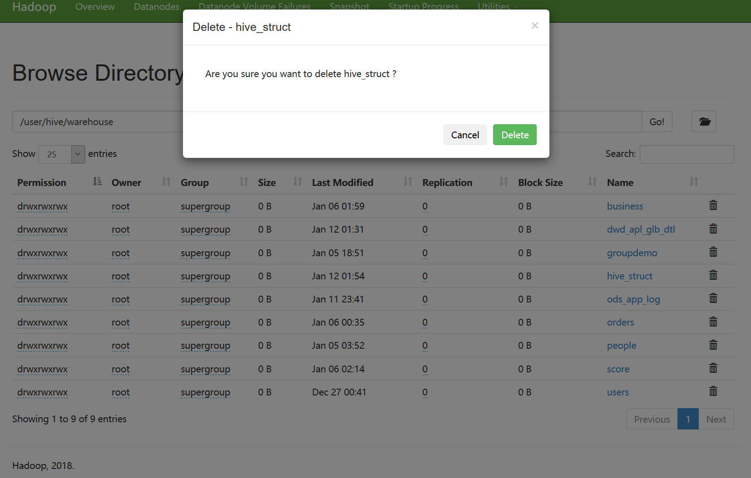Click the trash icon for users directory
This screenshot has height=478, width=751.
pyautogui.click(x=713, y=391)
